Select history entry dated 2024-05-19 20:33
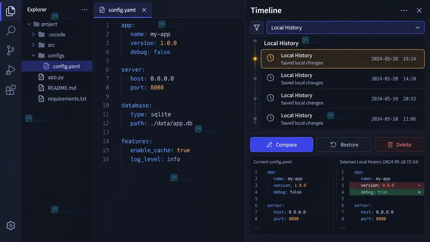 [x=343, y=99]
